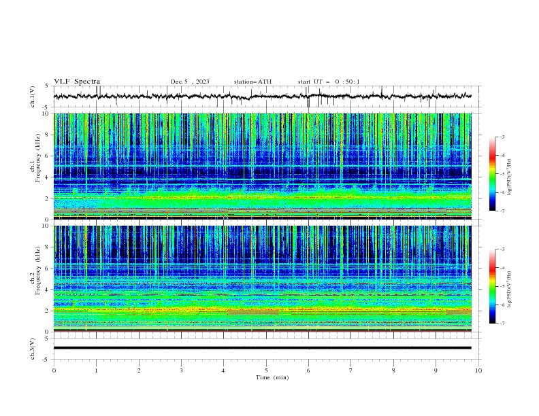This screenshot has height=416, width=539.
Task: Click the time axis tick label '2'
Action: (x=139, y=370)
